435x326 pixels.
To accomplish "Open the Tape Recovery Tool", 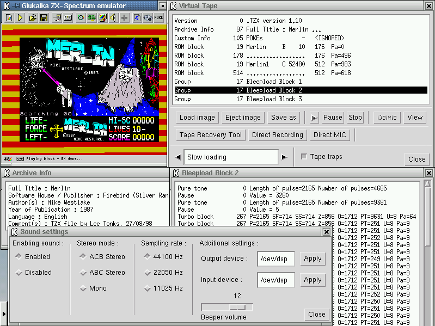I will [x=211, y=135].
